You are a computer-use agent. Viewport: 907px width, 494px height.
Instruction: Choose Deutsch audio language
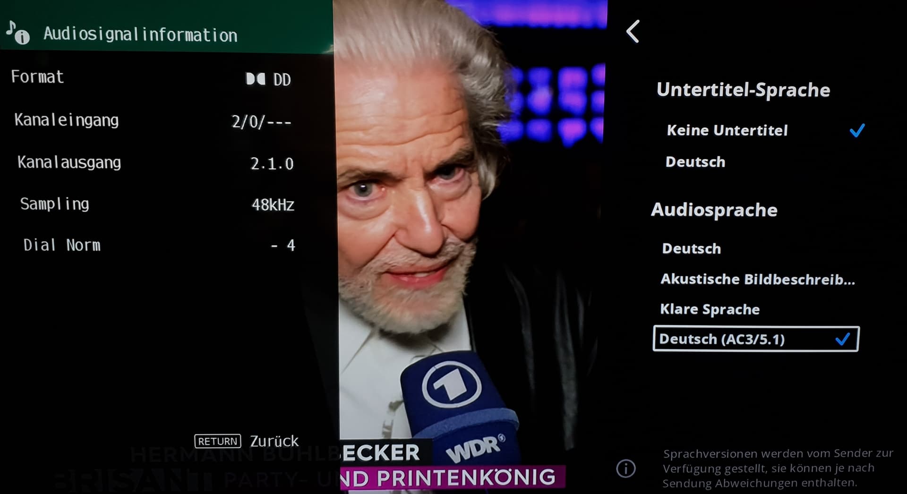[x=692, y=248]
